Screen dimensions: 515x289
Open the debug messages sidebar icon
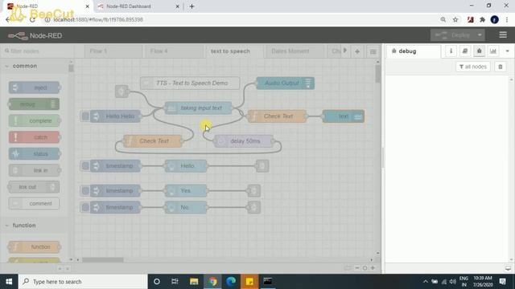point(480,51)
